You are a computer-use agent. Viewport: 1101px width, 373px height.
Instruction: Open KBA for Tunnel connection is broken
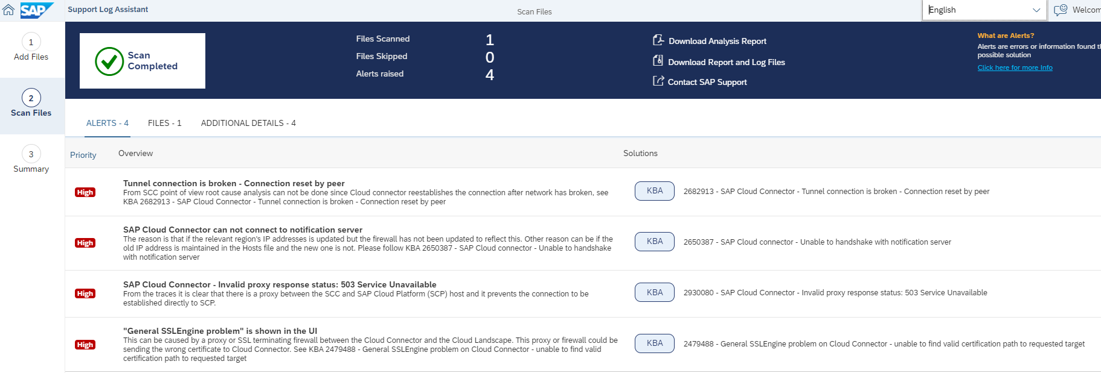pyautogui.click(x=655, y=191)
